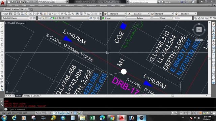This screenshot has width=216, height=121.
Task: Select the Rectangle draw tool
Action: [2, 38]
